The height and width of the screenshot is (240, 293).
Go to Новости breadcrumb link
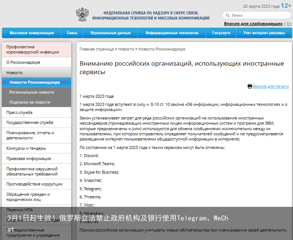[x=126, y=49]
